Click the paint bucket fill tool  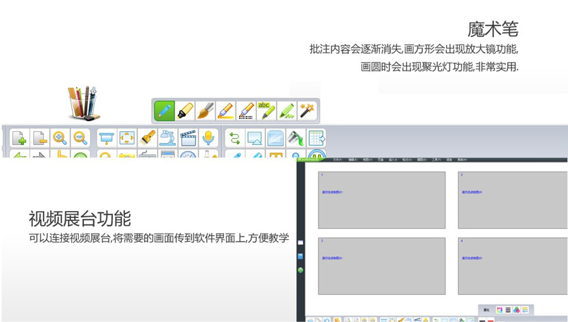(295, 138)
